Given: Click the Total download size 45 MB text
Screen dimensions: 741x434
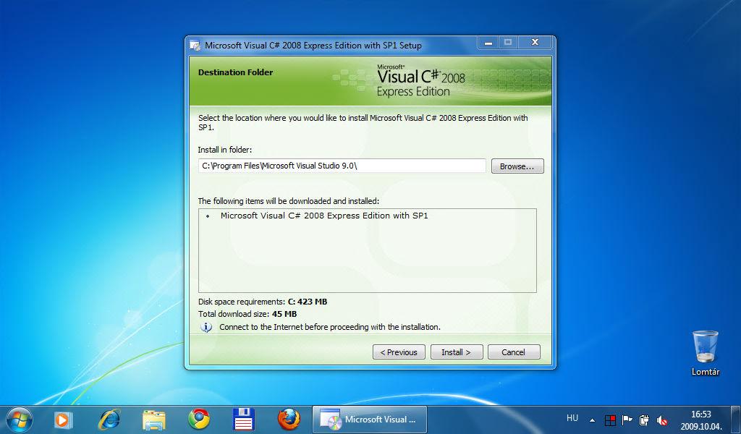Looking at the screenshot, I should [247, 314].
